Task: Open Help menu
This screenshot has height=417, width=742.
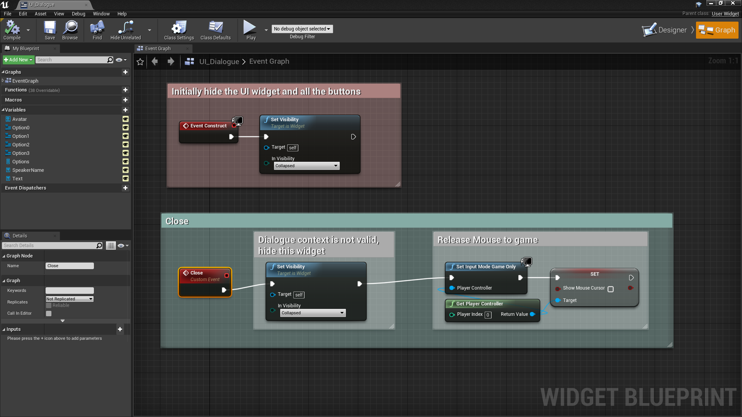Action: coord(122,14)
